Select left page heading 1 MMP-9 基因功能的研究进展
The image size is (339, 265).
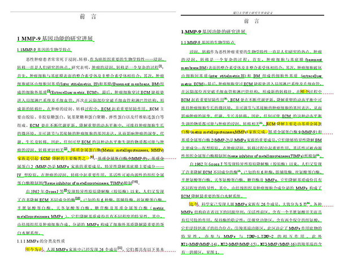54,39
